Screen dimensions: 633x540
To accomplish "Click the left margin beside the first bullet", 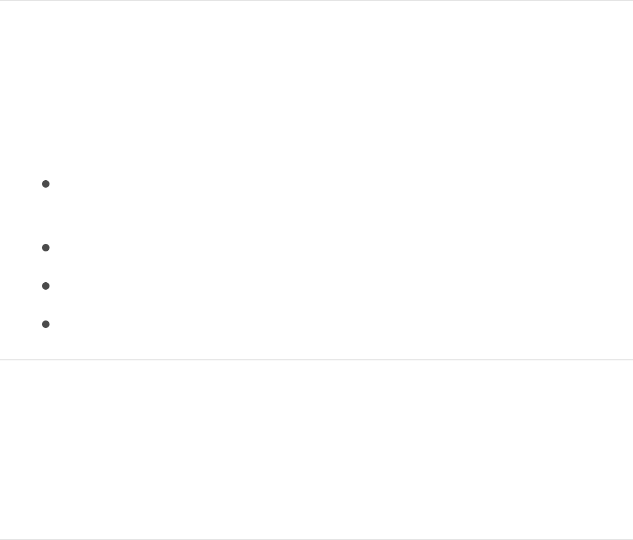I will 20,184.
